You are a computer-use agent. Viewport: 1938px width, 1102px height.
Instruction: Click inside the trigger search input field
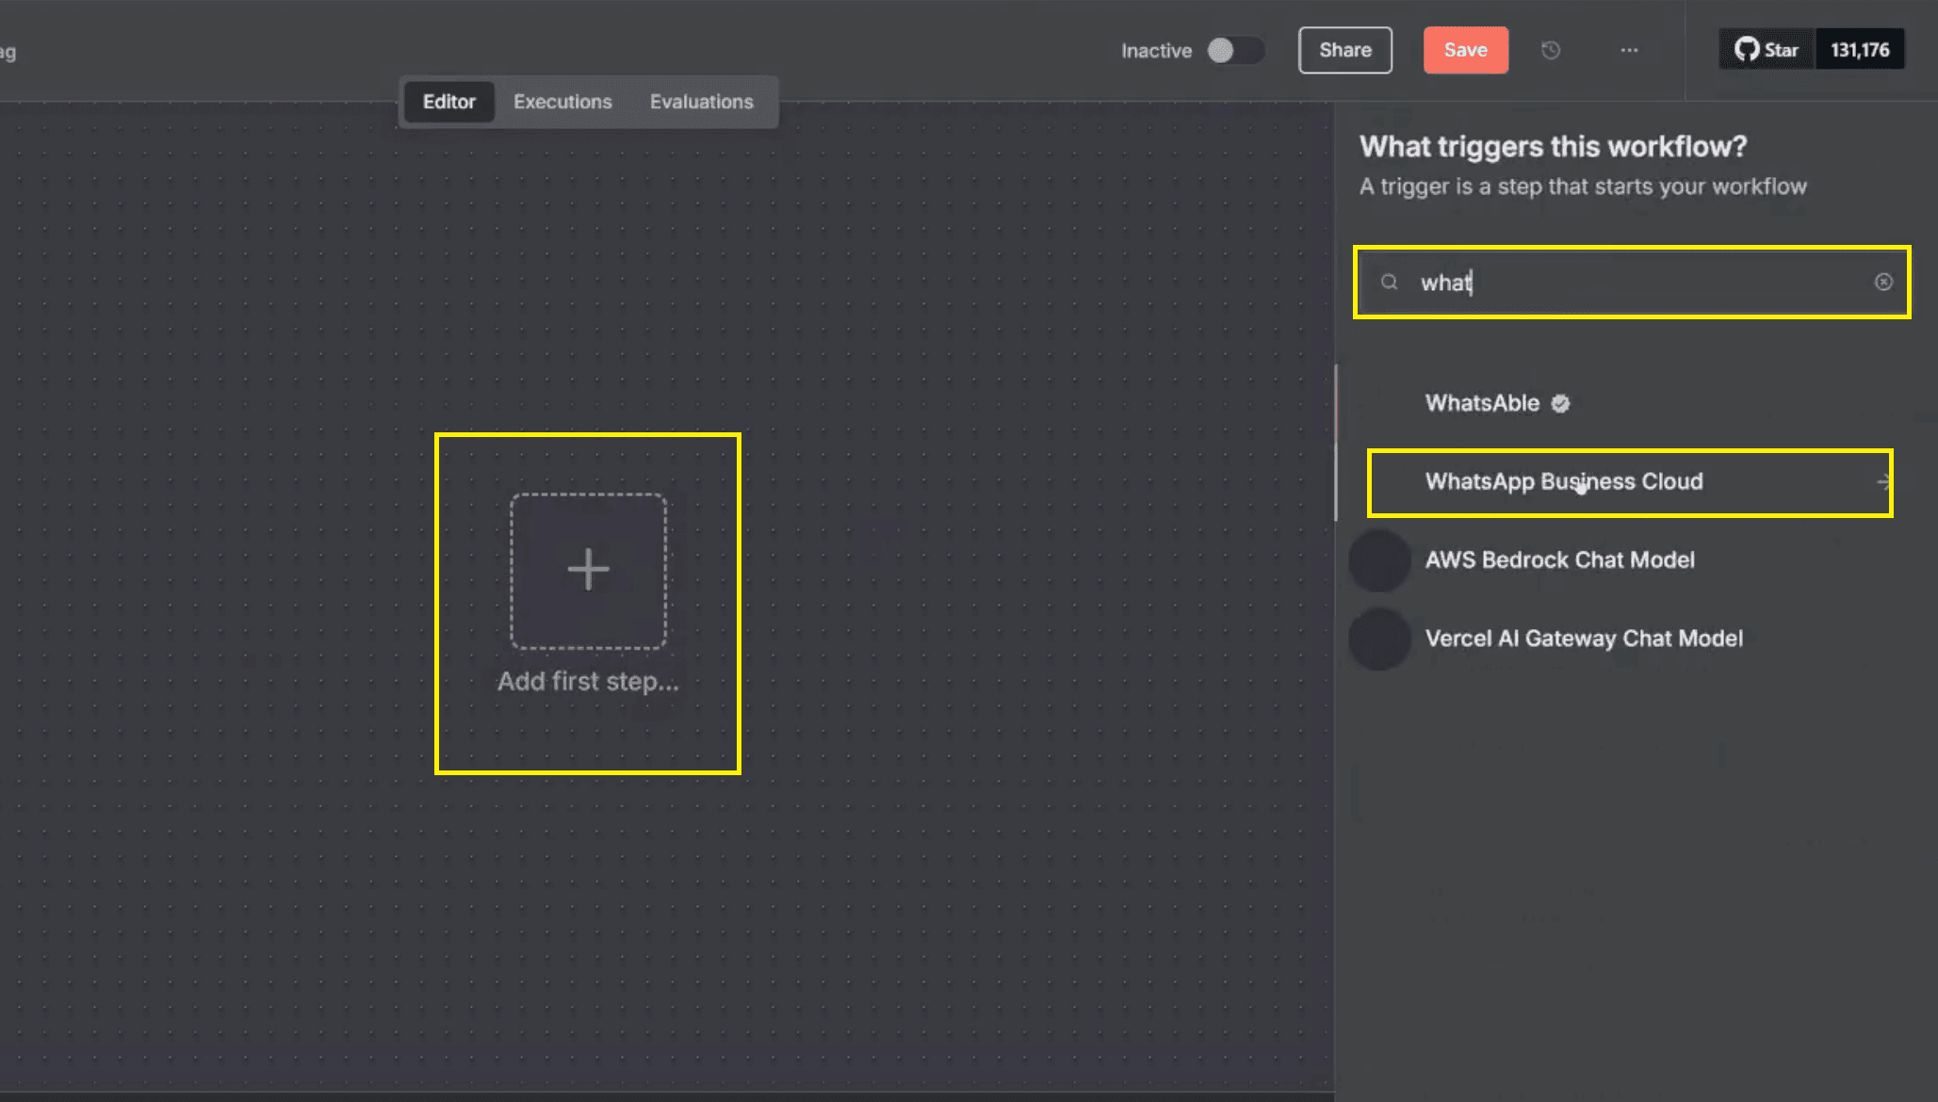(x=1602, y=282)
